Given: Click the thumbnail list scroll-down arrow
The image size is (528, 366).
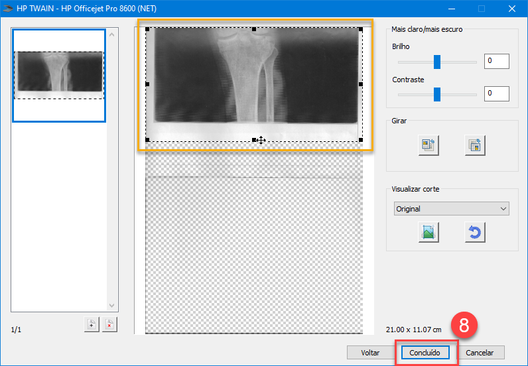Looking at the screenshot, I should [x=111, y=306].
